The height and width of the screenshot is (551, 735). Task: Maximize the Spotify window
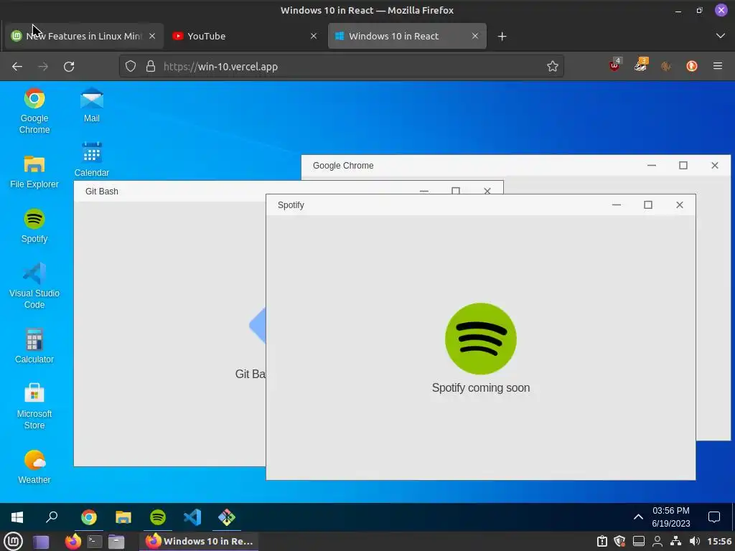[x=648, y=204]
